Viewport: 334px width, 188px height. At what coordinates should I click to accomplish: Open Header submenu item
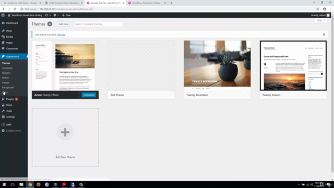point(6,83)
